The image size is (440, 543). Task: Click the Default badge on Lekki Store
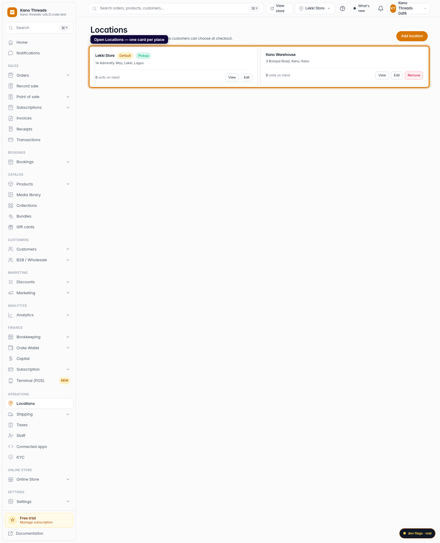click(x=125, y=56)
